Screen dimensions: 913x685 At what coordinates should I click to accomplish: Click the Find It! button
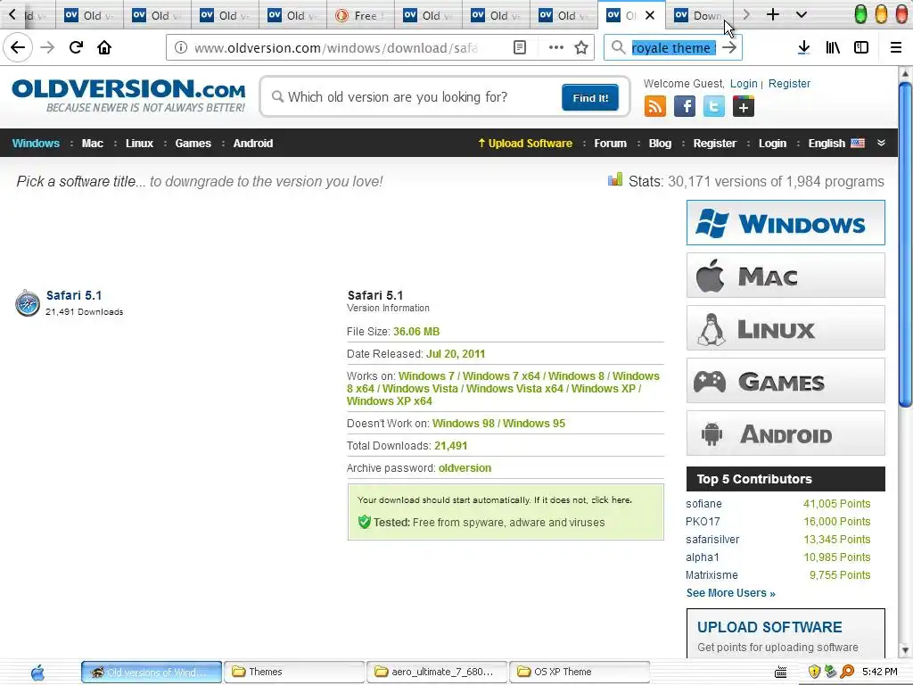click(590, 97)
